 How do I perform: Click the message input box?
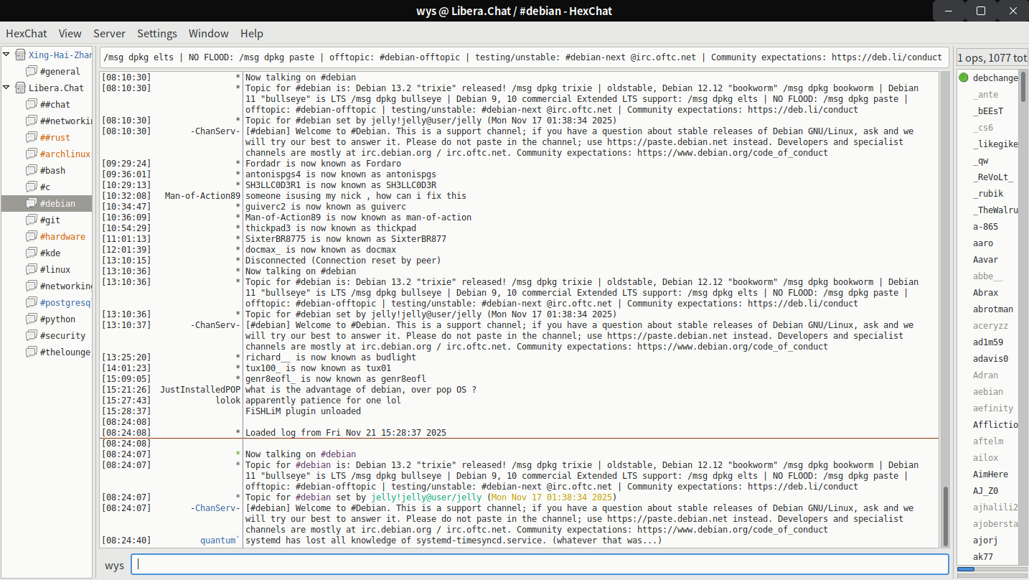click(540, 565)
